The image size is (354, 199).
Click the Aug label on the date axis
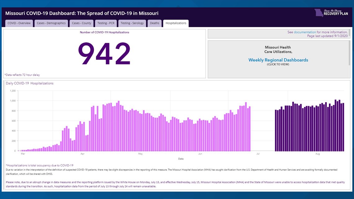pos(317,154)
